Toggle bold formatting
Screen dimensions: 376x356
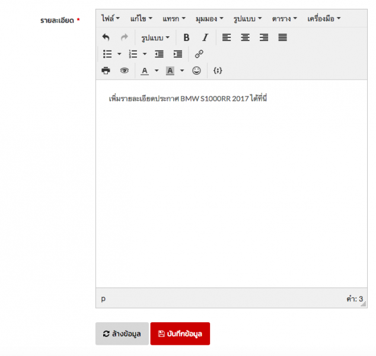[x=186, y=37]
